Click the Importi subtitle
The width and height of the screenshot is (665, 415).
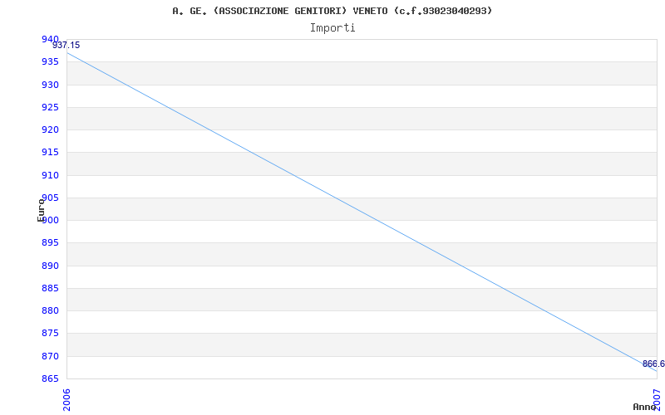[332, 28]
